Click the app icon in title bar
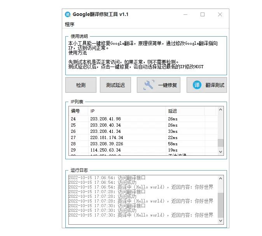 coord(68,14)
